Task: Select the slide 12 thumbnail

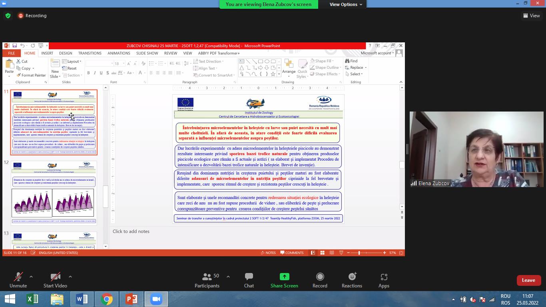Action: tap(54, 192)
